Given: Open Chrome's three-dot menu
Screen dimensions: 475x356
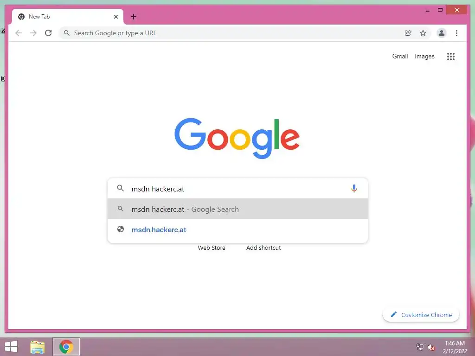Looking at the screenshot, I should pyautogui.click(x=456, y=33).
